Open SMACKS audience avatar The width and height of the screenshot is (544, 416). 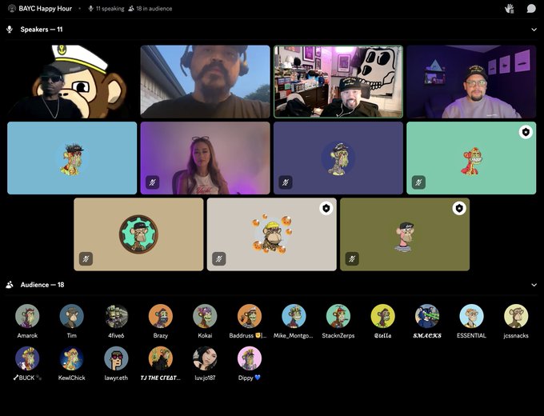[427, 316]
